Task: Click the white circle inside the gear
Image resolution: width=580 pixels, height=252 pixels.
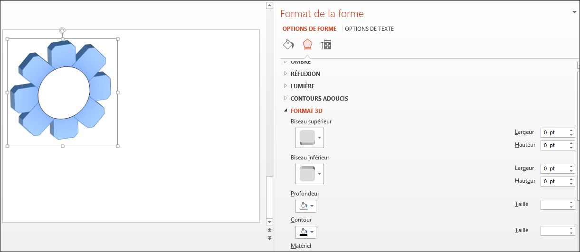Action: click(x=64, y=93)
